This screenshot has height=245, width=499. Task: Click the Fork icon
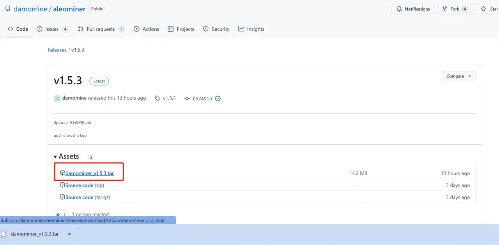click(445, 9)
